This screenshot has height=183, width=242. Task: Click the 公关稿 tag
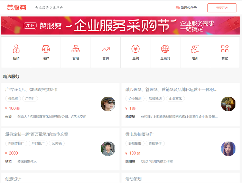57,143
